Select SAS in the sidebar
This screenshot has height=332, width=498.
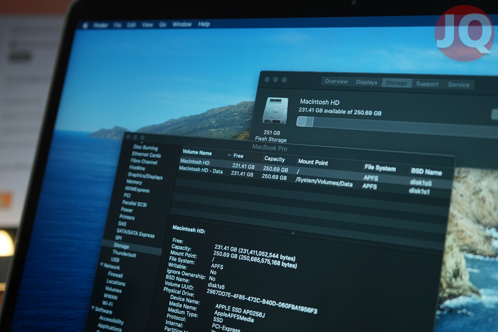tap(122, 224)
